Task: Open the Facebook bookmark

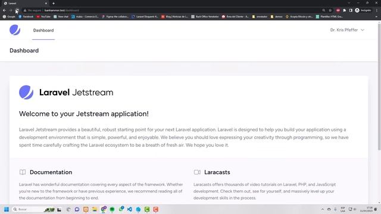Action: [26, 17]
